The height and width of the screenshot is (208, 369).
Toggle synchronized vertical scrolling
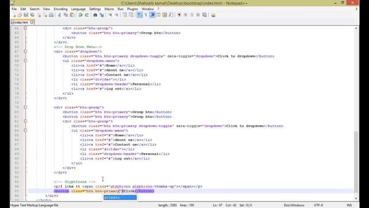coord(125,15)
